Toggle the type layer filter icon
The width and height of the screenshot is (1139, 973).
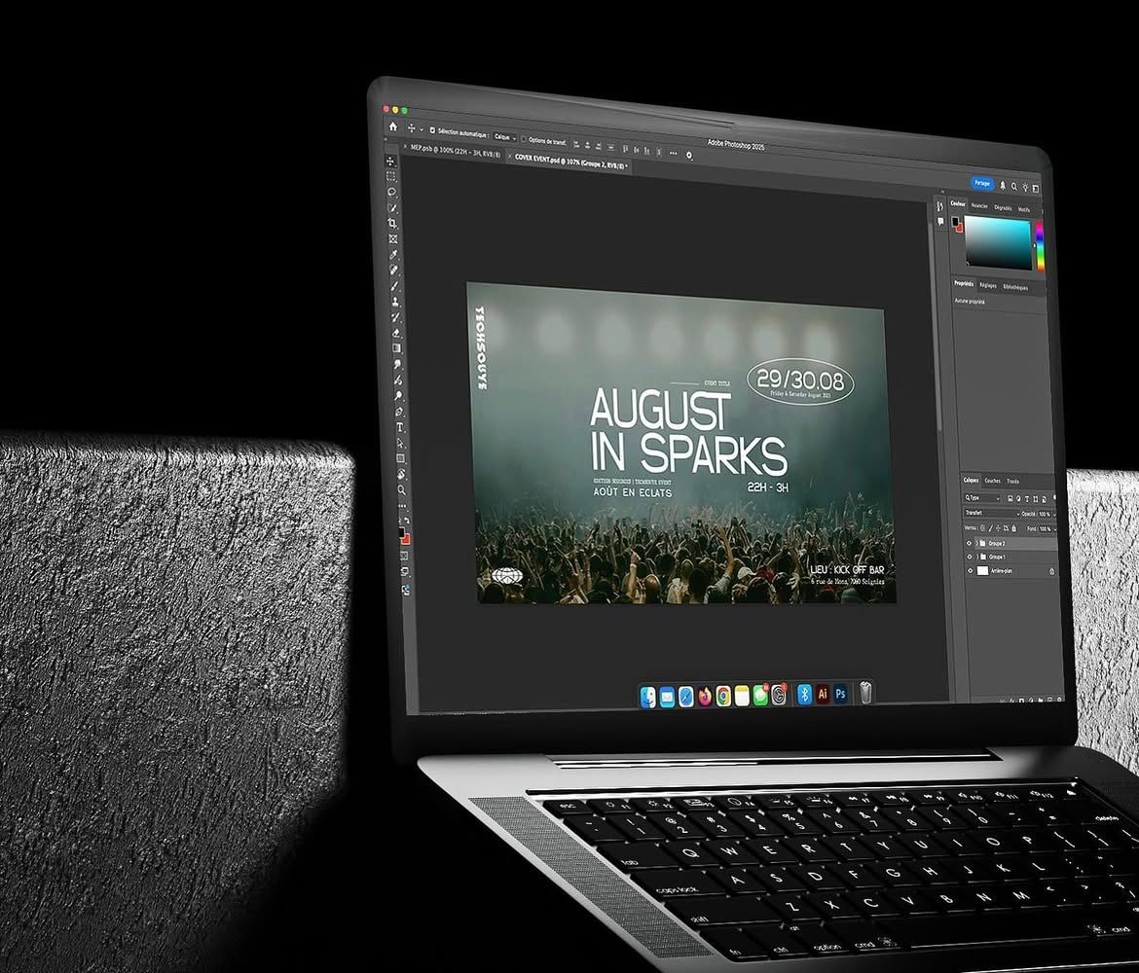point(1027,499)
